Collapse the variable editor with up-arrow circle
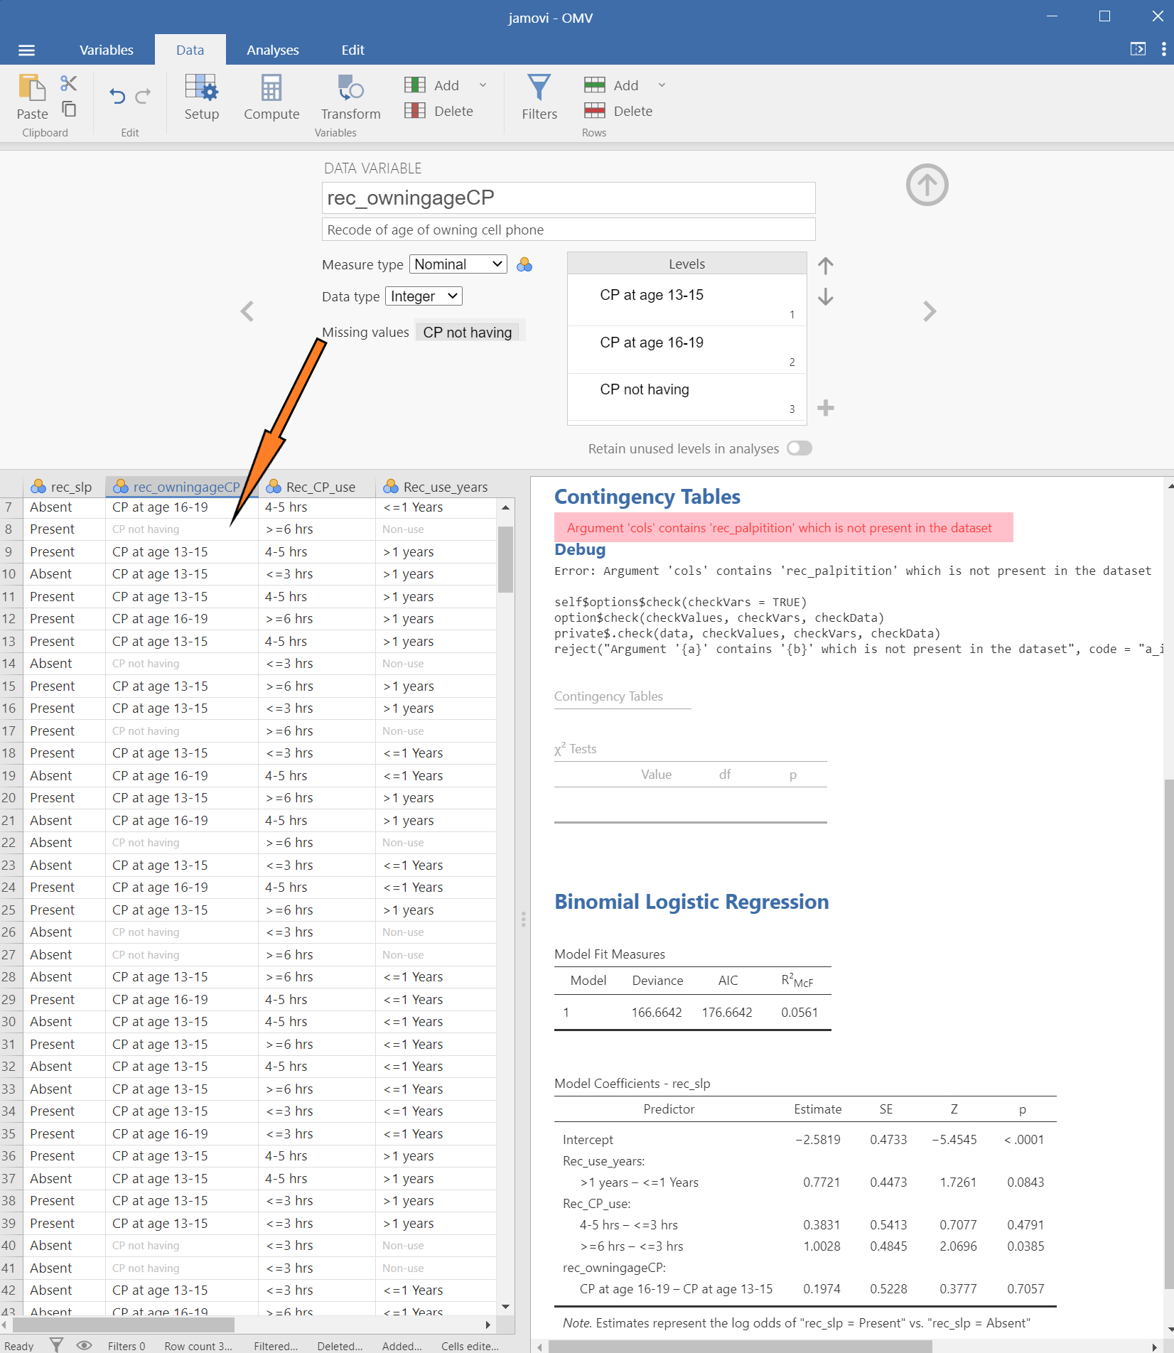The height and width of the screenshot is (1353, 1174). click(x=927, y=185)
